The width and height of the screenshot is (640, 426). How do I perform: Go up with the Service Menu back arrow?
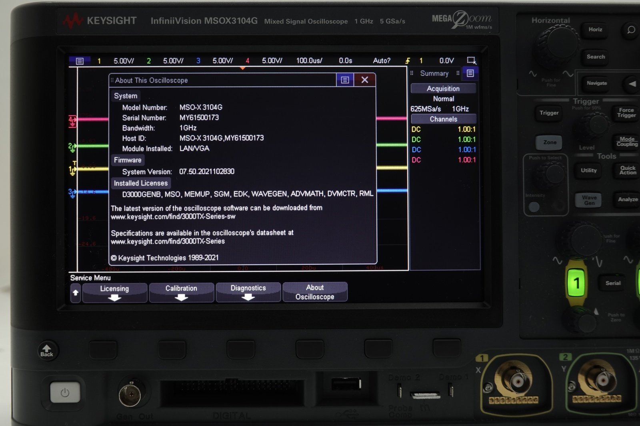coord(75,293)
